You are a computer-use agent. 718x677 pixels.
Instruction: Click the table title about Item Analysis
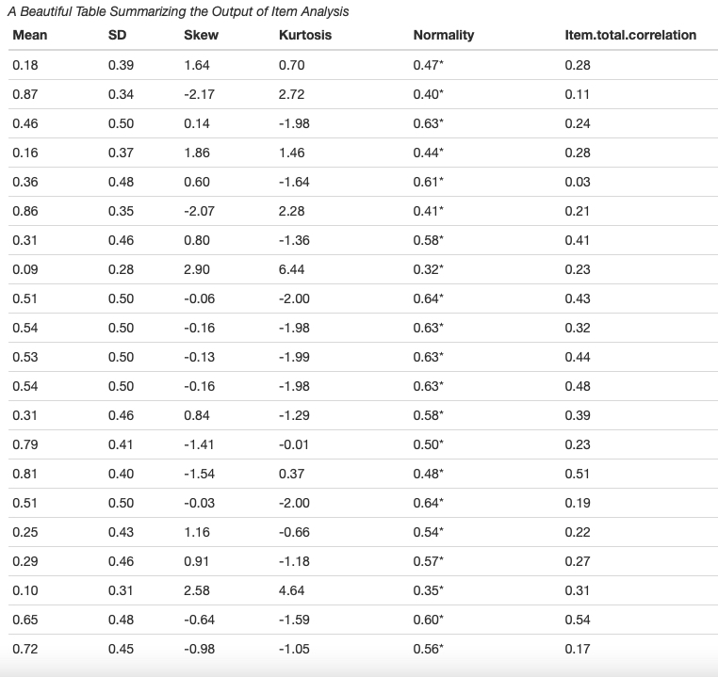(178, 12)
